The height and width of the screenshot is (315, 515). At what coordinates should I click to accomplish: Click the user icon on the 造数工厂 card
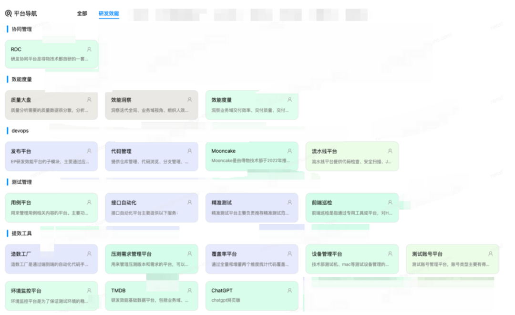point(89,253)
